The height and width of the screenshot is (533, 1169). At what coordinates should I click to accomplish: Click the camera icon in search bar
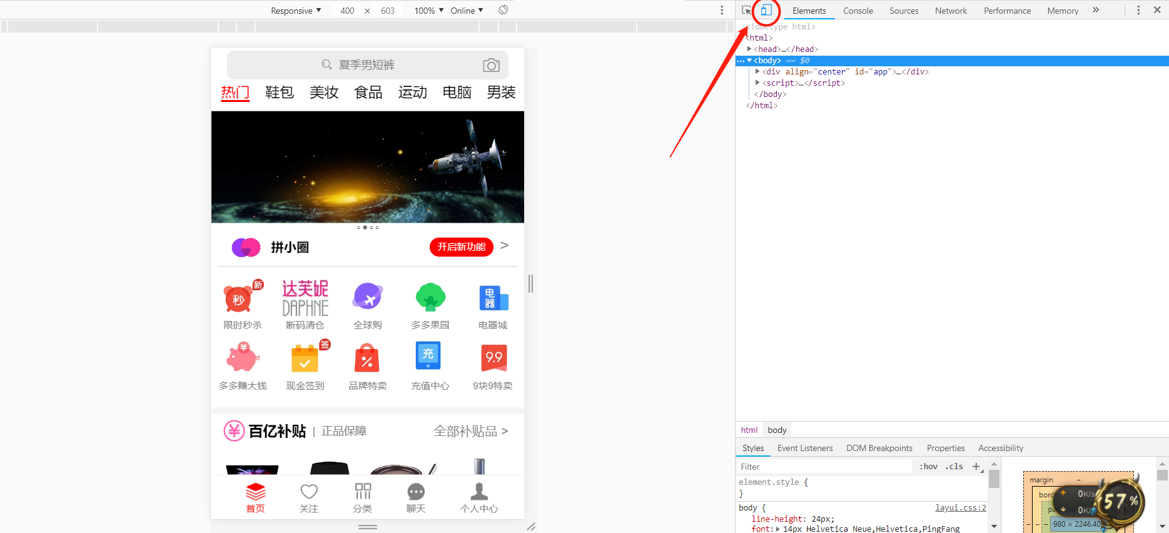click(x=492, y=65)
